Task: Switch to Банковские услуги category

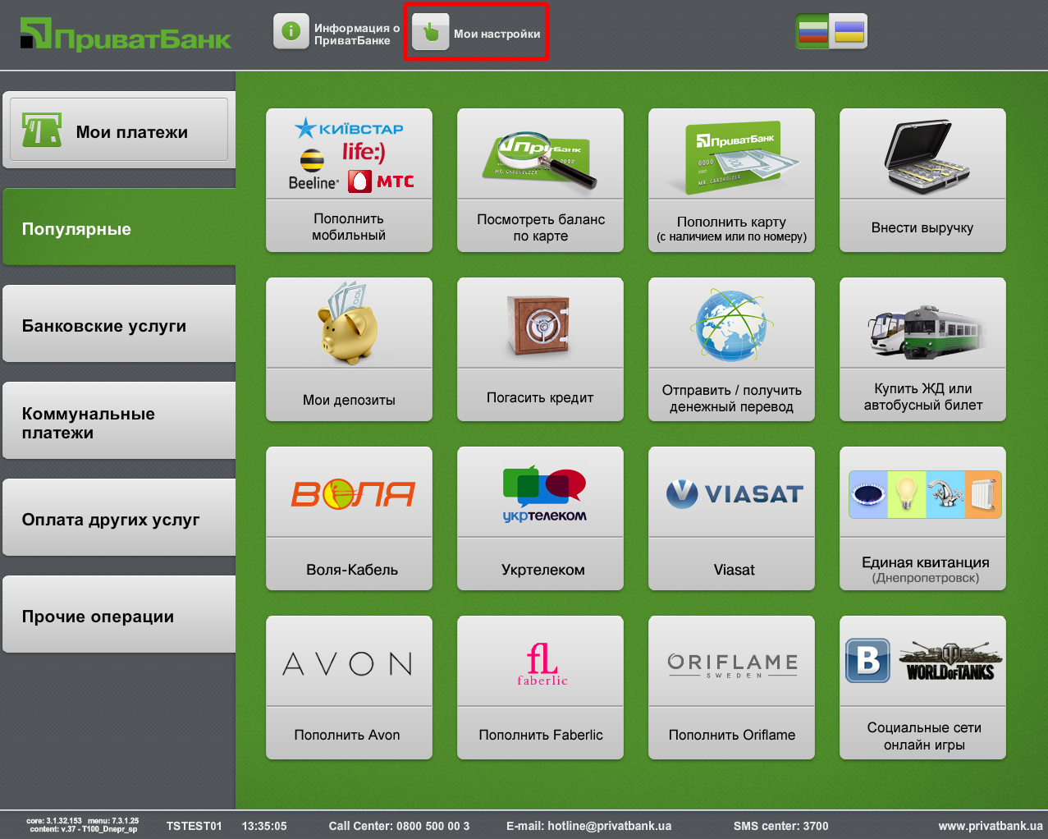Action: click(x=119, y=323)
